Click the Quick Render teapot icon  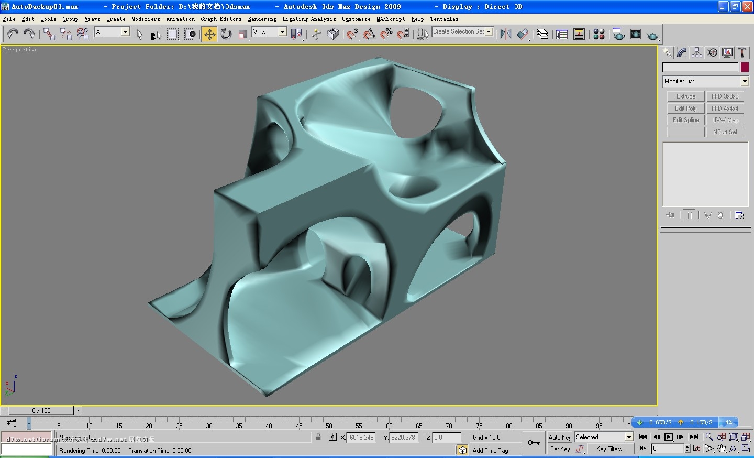point(652,35)
